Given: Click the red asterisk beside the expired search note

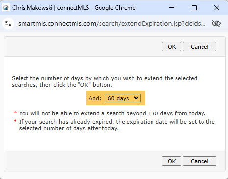Looking at the screenshot, I should (x=15, y=121).
